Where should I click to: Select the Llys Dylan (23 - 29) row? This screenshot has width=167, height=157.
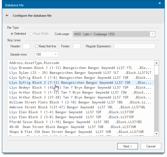pos(81,73)
